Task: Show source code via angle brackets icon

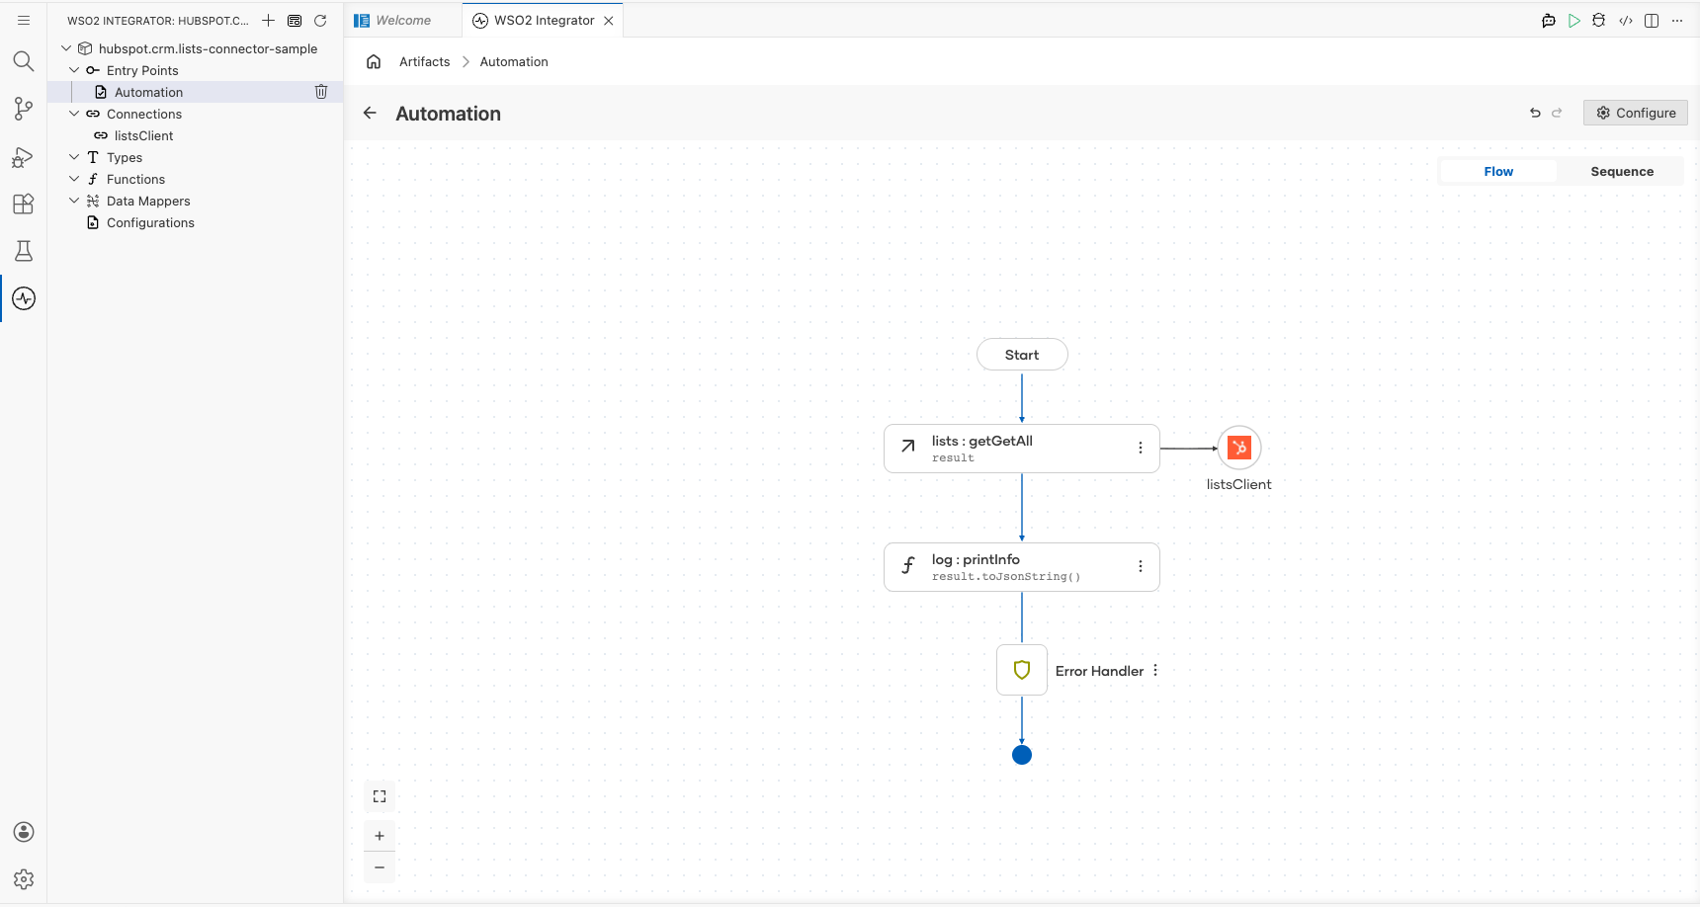Action: (x=1626, y=20)
